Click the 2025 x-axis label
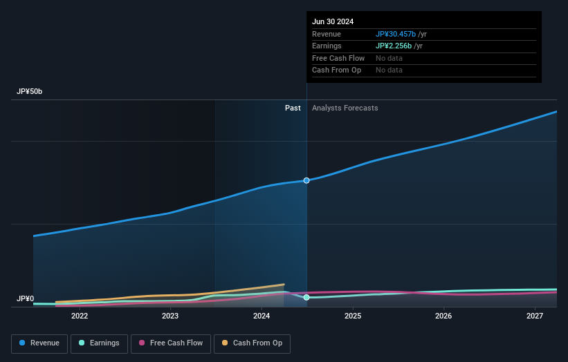Image resolution: width=568 pixels, height=362 pixels. point(353,316)
